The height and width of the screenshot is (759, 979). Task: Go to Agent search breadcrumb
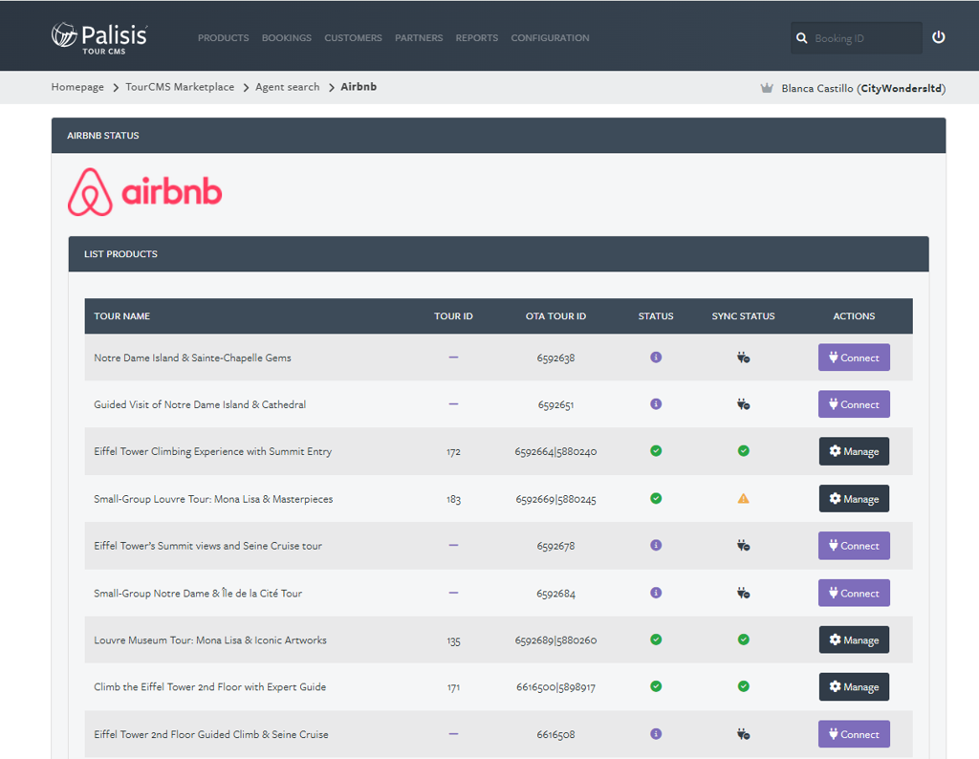287,87
